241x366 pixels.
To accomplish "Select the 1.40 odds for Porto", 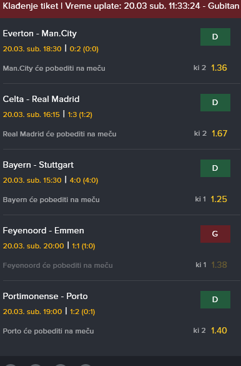I will [219, 330].
